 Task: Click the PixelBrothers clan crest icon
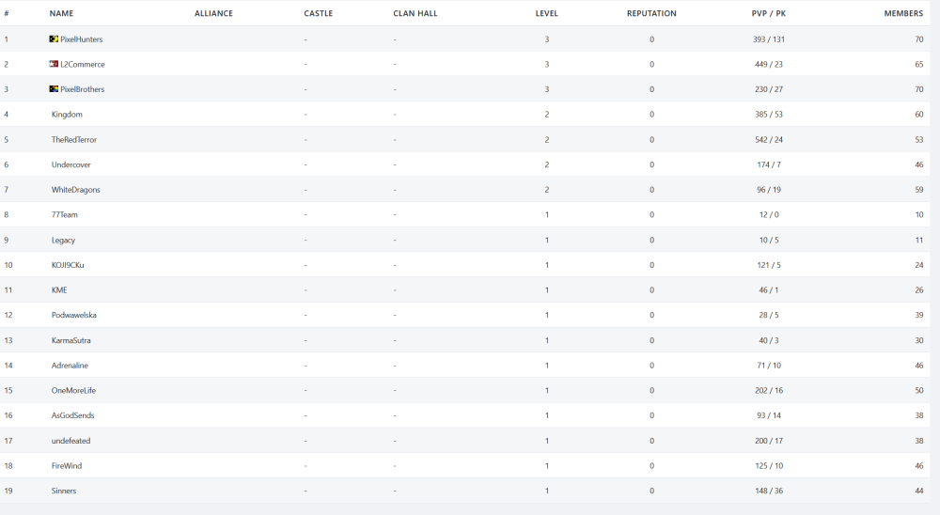tap(54, 89)
